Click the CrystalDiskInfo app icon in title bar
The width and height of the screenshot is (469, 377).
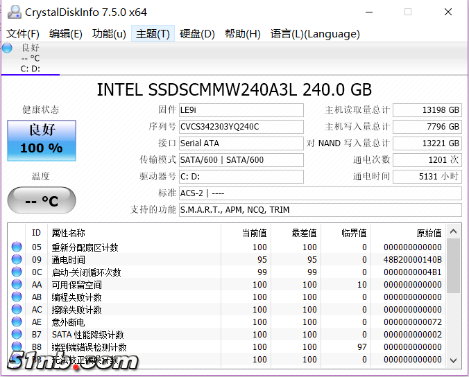click(x=12, y=12)
